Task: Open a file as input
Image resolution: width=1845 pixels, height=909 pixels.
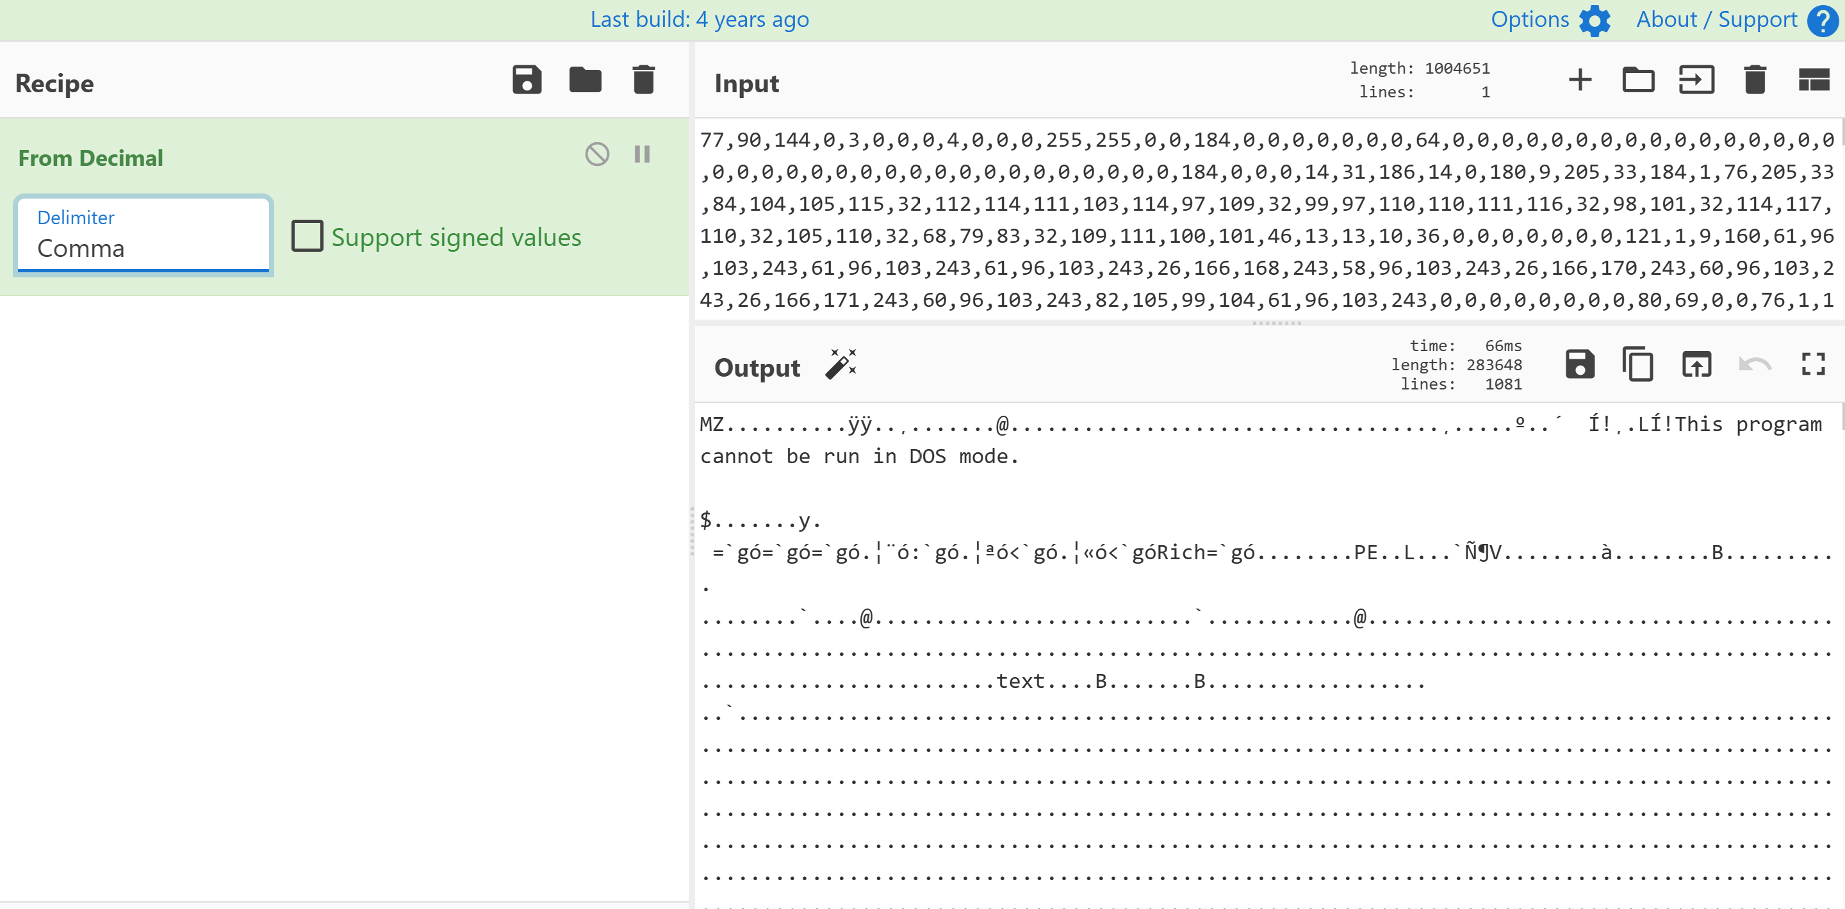Action: click(x=1639, y=79)
